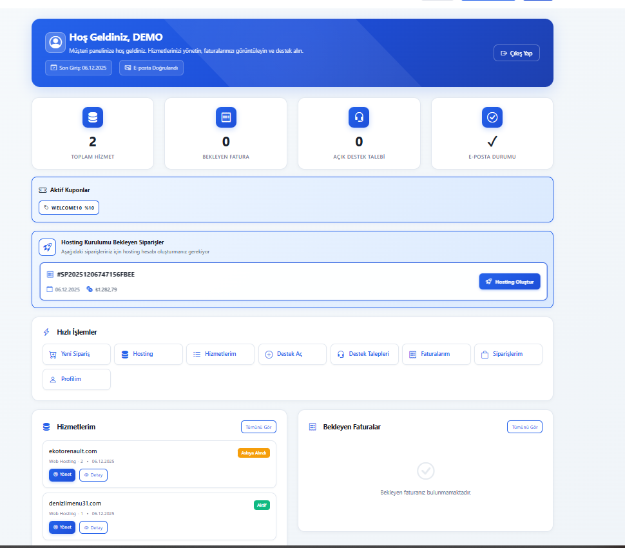
Task: Click the coins icon next to ₺1.282,79
Action: coord(90,289)
